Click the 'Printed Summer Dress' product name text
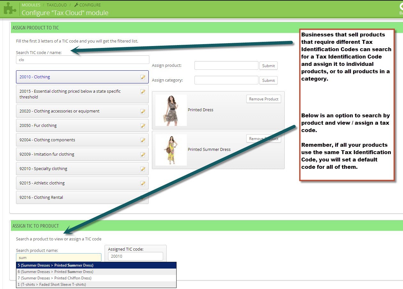Viewport: 403px width, 289px height. coord(209,150)
